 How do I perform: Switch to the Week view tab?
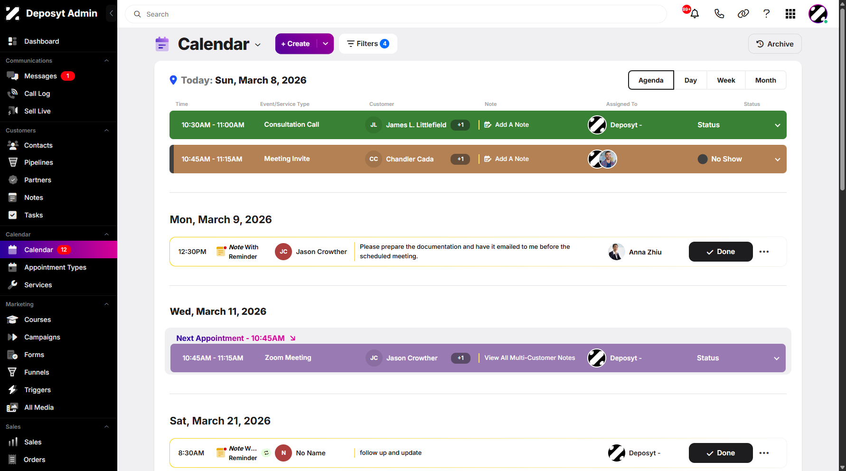click(726, 80)
